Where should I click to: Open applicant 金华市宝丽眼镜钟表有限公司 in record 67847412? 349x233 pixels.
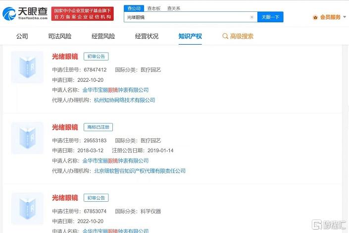pyautogui.click(x=115, y=90)
